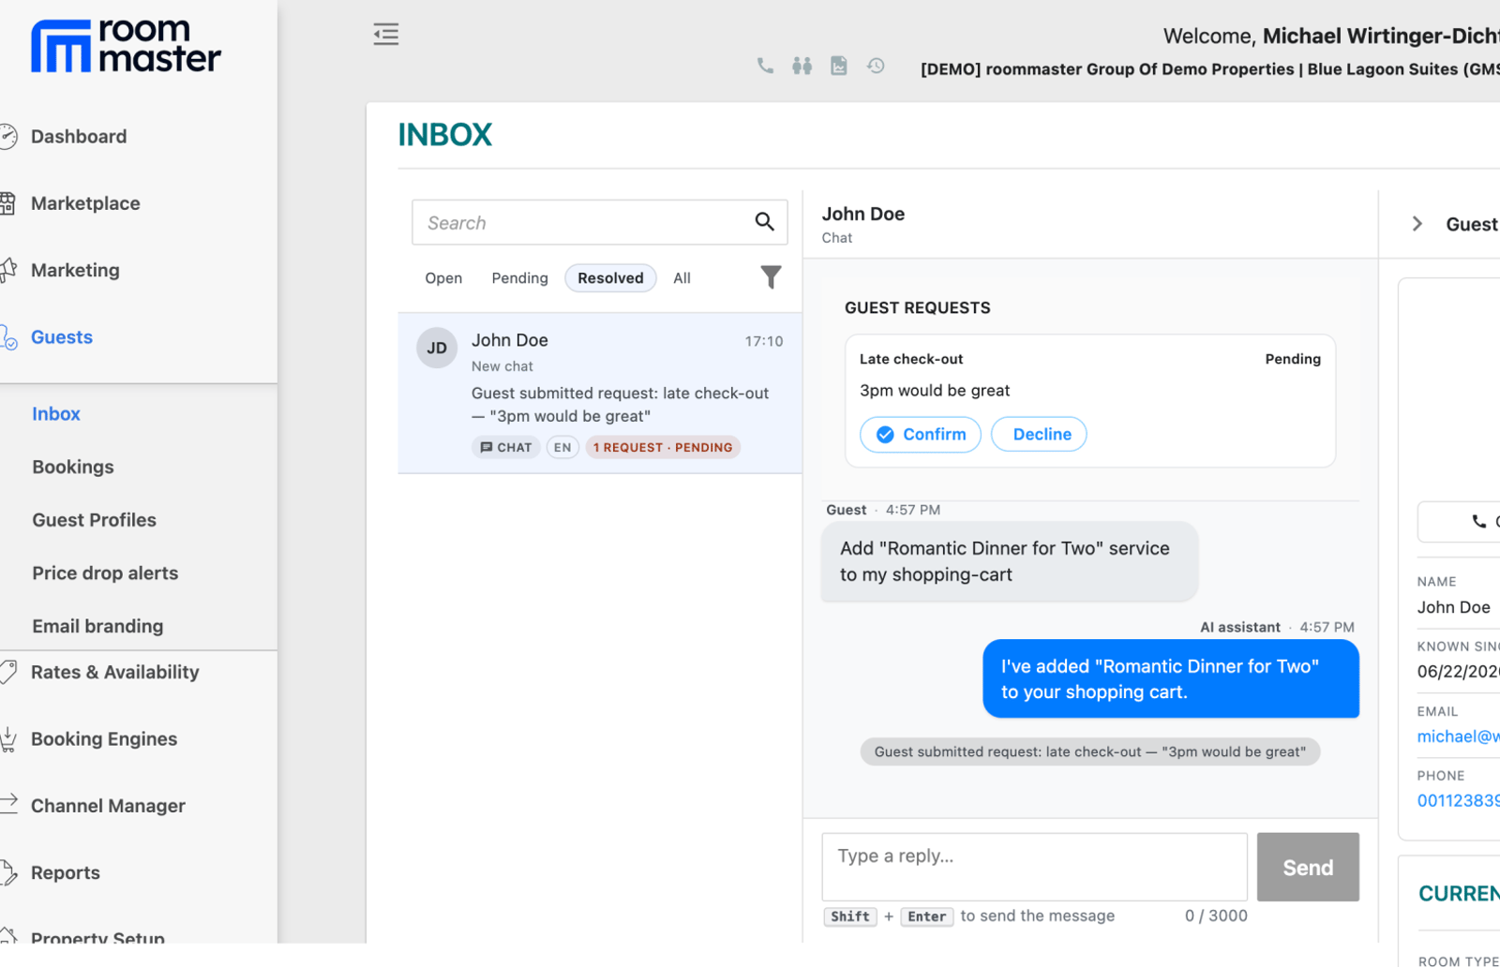Open the inbox filter funnel icon
The height and width of the screenshot is (967, 1500).
pyautogui.click(x=771, y=277)
